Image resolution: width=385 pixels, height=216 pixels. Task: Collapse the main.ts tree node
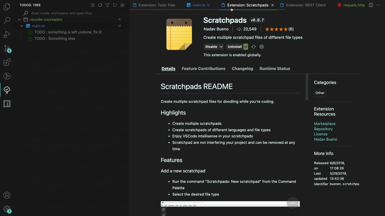(x=22, y=26)
